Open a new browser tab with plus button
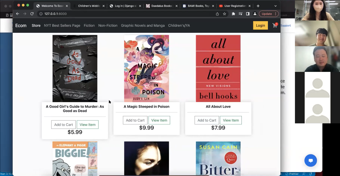 pos(258,6)
